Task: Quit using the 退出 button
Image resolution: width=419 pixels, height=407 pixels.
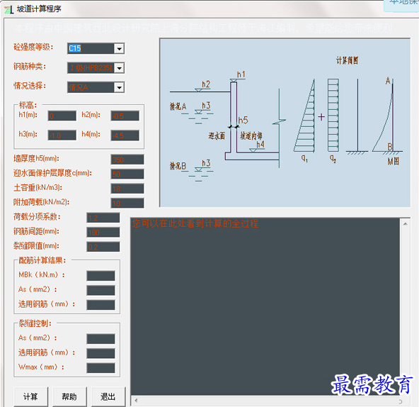Action: [108, 396]
